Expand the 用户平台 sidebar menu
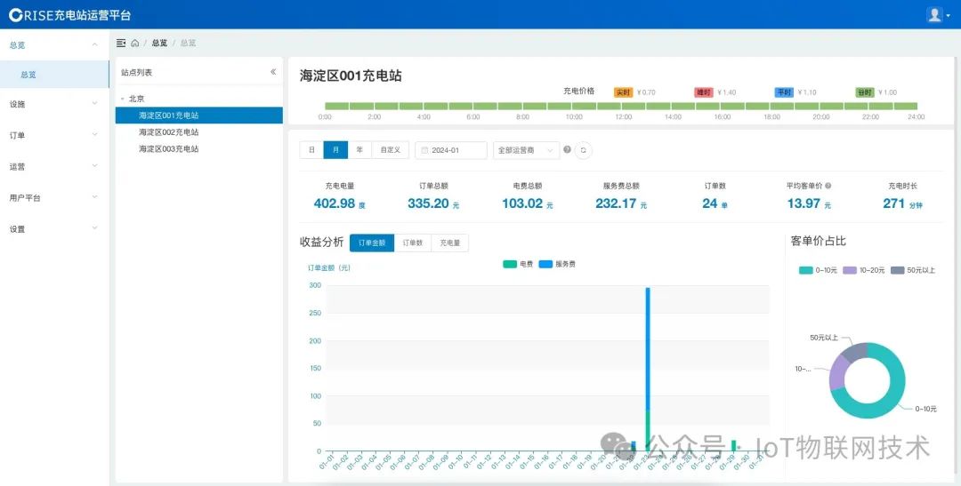961x486 pixels. click(x=54, y=198)
